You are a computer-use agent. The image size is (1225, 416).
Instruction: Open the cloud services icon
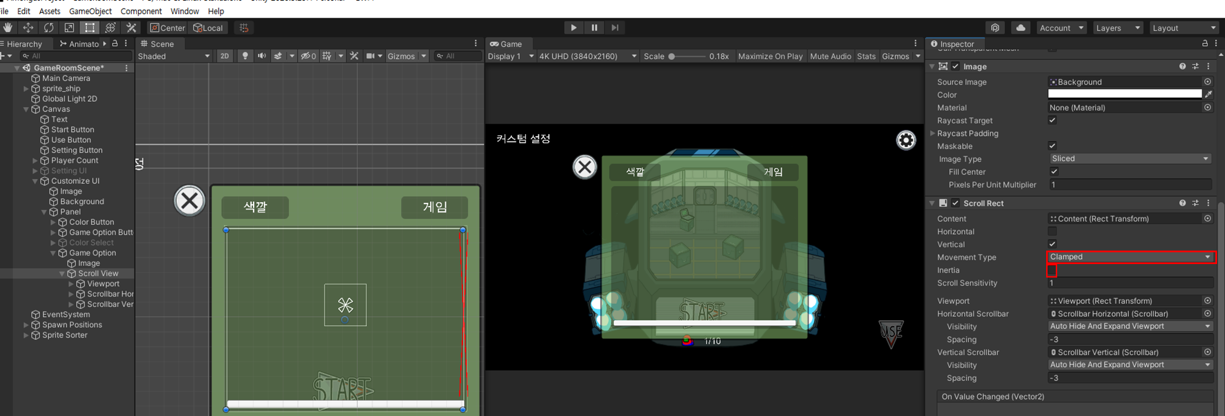click(x=1020, y=28)
